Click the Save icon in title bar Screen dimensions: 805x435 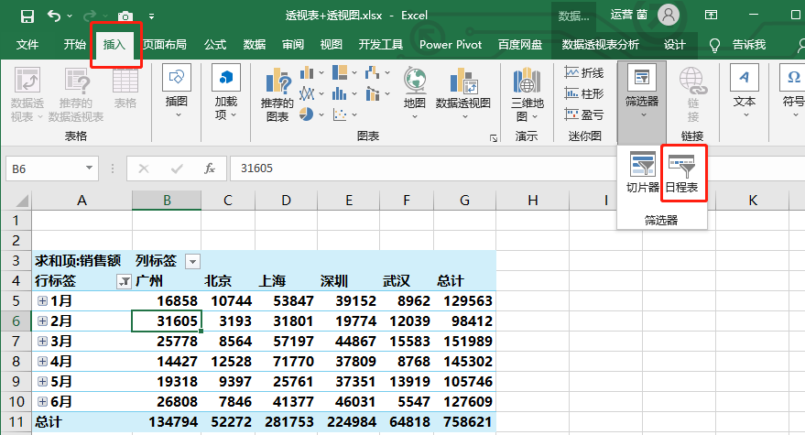[x=27, y=16]
